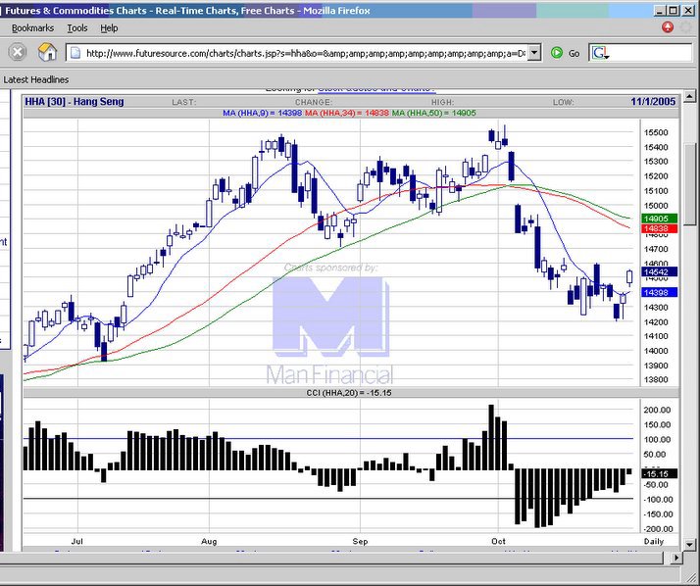Click the 'HHA [30] - Hang Seng' chart title
This screenshot has width=700, height=586.
(75, 102)
